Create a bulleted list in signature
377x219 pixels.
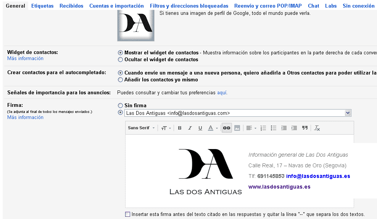coord(274,128)
